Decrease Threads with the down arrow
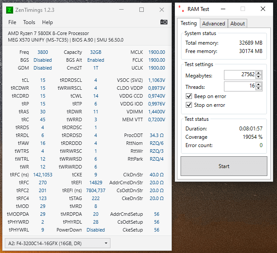Image resolution: width=277 pixels, height=253 pixels. click(259, 88)
